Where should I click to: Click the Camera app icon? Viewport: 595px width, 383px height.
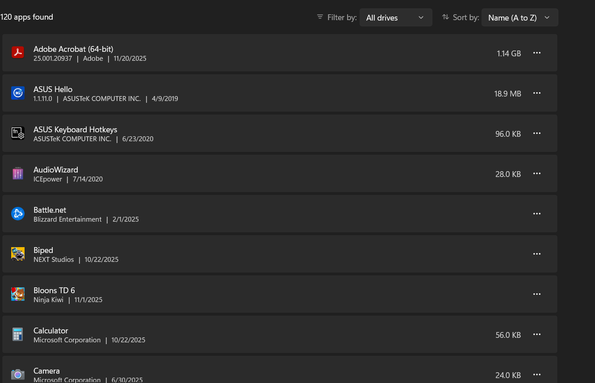18,375
